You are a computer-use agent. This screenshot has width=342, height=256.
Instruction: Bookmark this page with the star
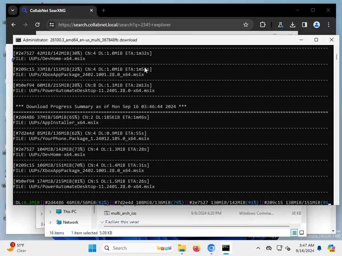click(x=246, y=25)
